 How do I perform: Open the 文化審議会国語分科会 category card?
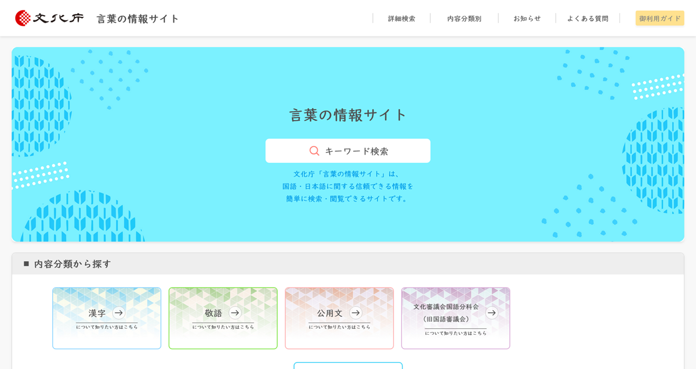click(x=456, y=318)
